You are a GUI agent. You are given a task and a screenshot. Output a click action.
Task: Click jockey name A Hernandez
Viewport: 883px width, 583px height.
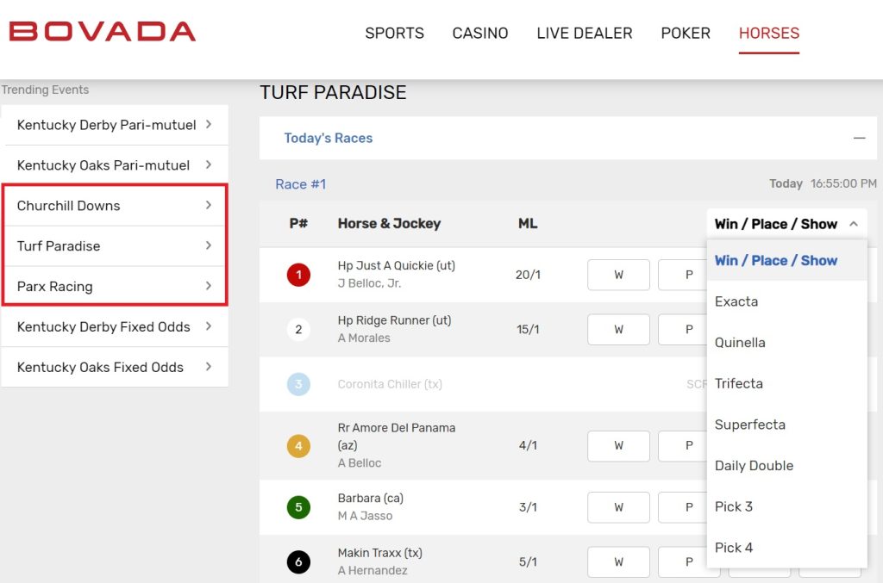coord(373,570)
